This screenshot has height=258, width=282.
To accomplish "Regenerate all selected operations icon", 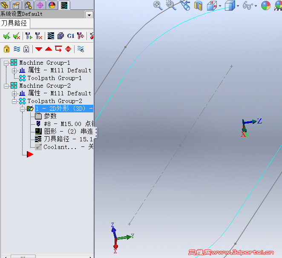I will pyautogui.click(x=29, y=36).
